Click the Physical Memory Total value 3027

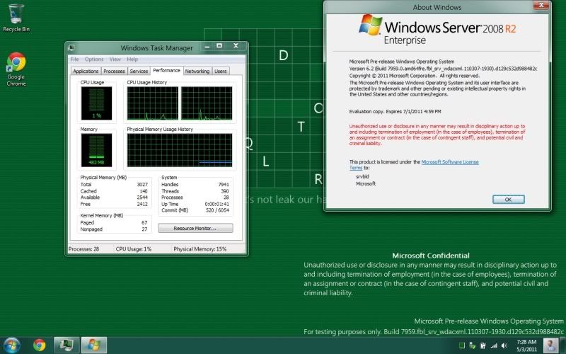(142, 185)
